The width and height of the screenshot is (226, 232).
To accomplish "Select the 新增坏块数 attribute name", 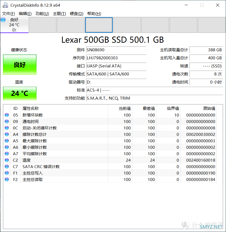I will click(x=32, y=115).
